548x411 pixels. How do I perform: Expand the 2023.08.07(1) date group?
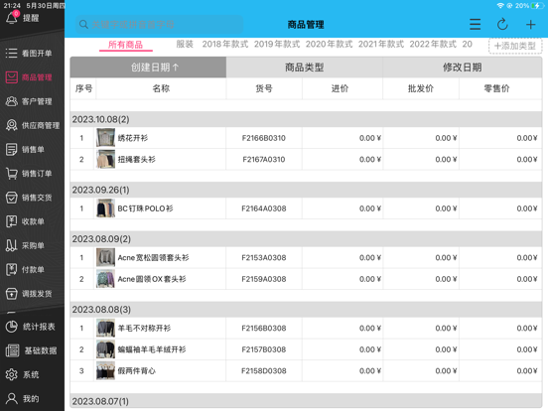pyautogui.click(x=306, y=401)
